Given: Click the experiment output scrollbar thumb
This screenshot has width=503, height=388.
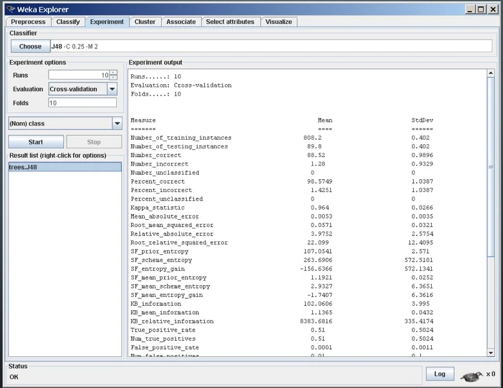Looking at the screenshot, I should coord(491,167).
